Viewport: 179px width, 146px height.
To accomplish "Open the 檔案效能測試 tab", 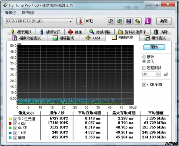I will click(x=27, y=38).
